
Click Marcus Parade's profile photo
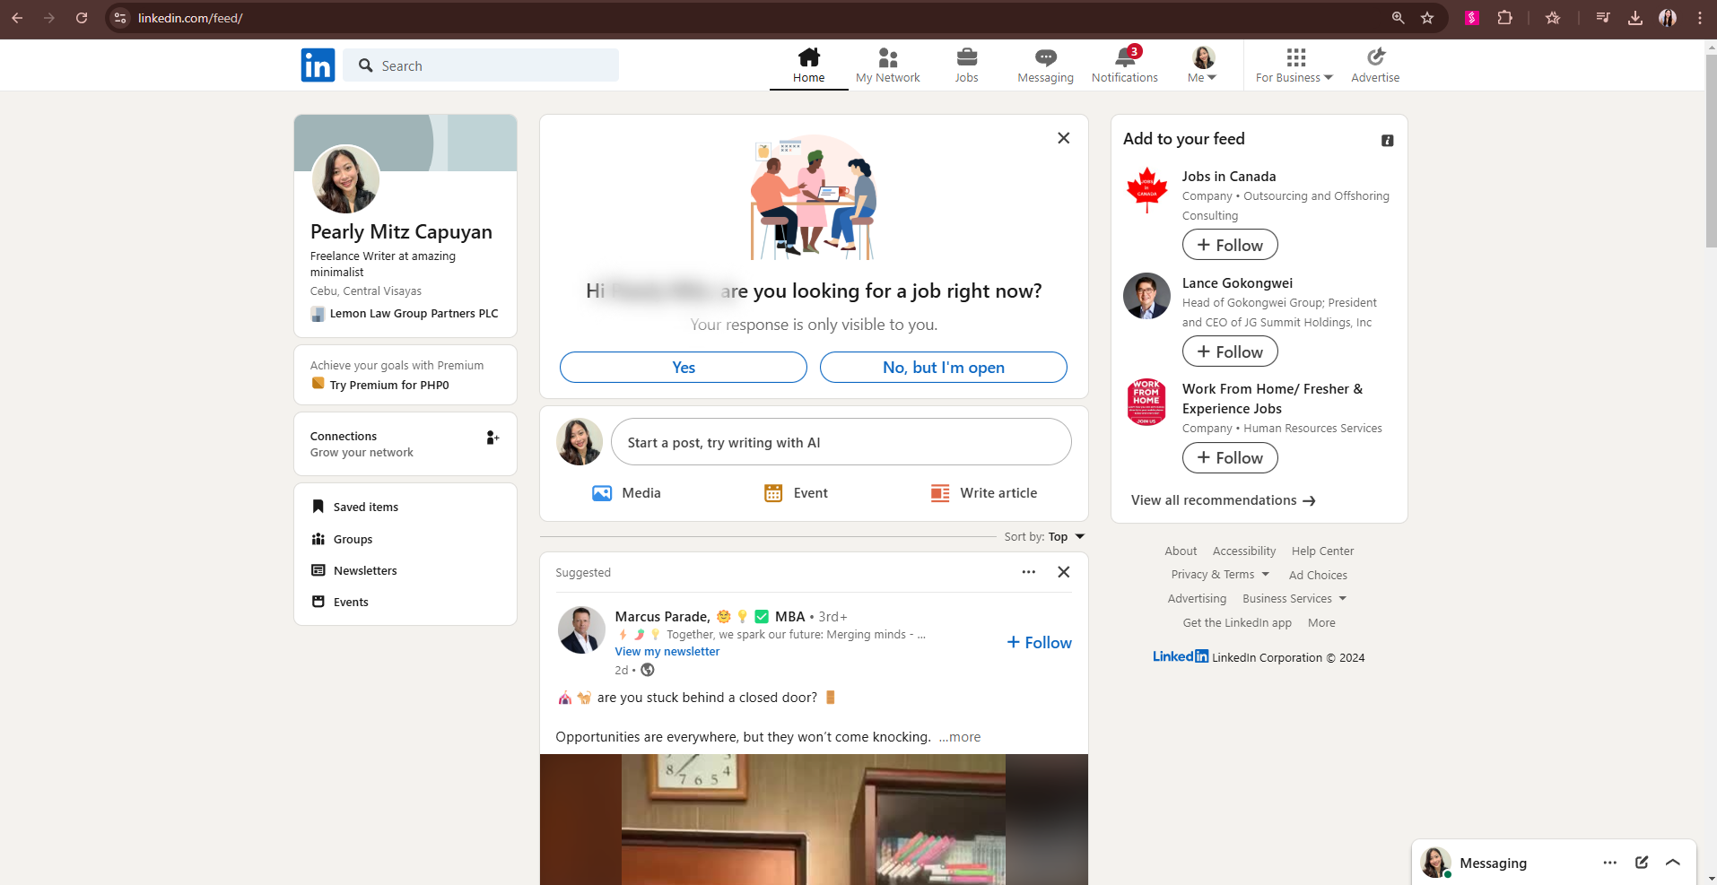pos(581,629)
